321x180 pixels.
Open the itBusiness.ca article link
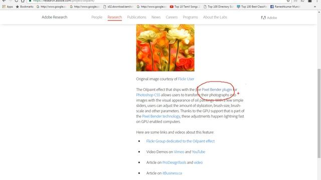172,173
